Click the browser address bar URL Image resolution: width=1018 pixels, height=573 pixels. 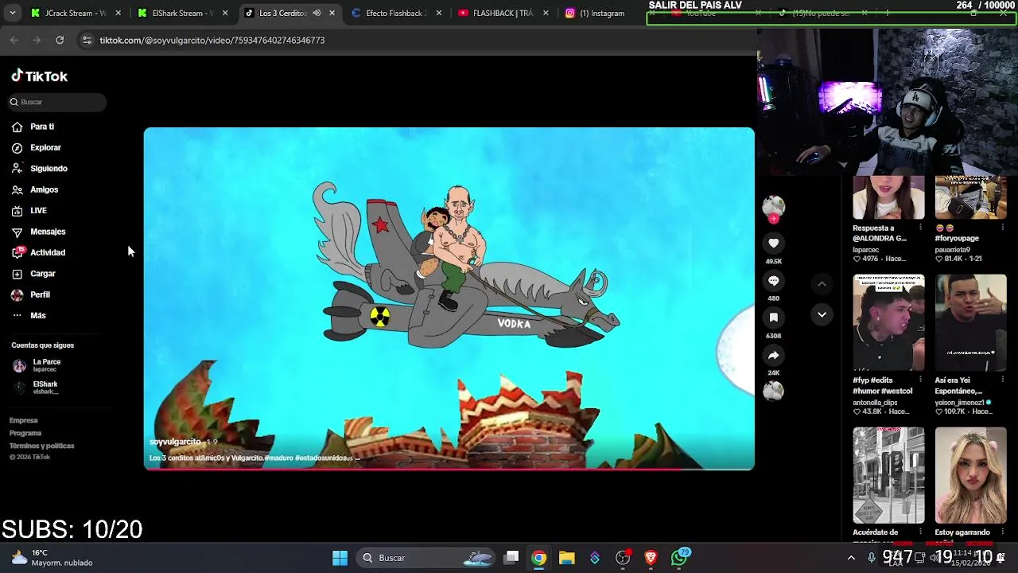pyautogui.click(x=212, y=40)
